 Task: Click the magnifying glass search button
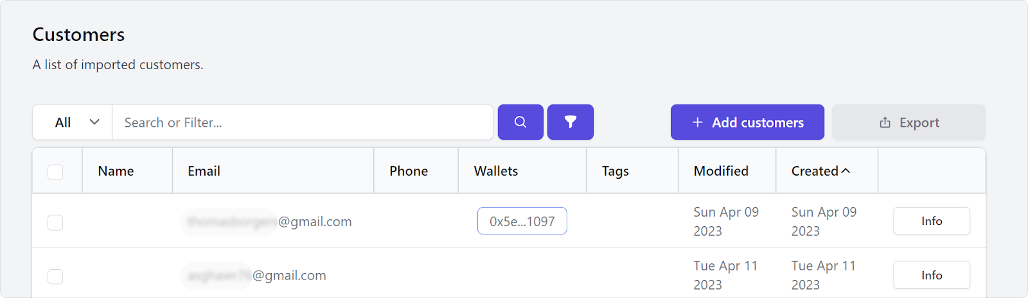pos(520,122)
